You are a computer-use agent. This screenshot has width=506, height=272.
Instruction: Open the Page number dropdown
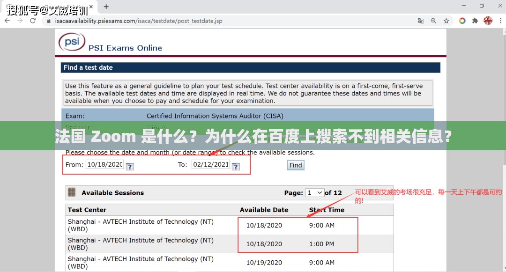pyautogui.click(x=314, y=192)
